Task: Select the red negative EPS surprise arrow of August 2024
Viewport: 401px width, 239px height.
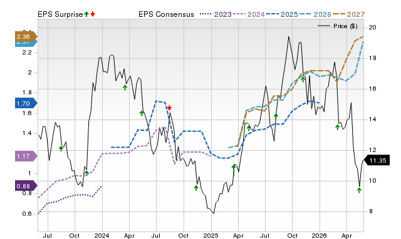Action: (169, 108)
